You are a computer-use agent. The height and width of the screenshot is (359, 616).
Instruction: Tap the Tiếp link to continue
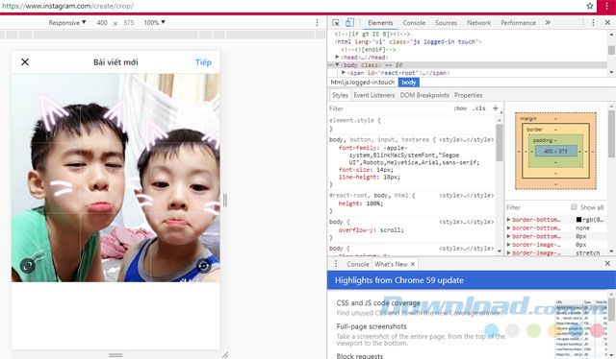pyautogui.click(x=203, y=62)
